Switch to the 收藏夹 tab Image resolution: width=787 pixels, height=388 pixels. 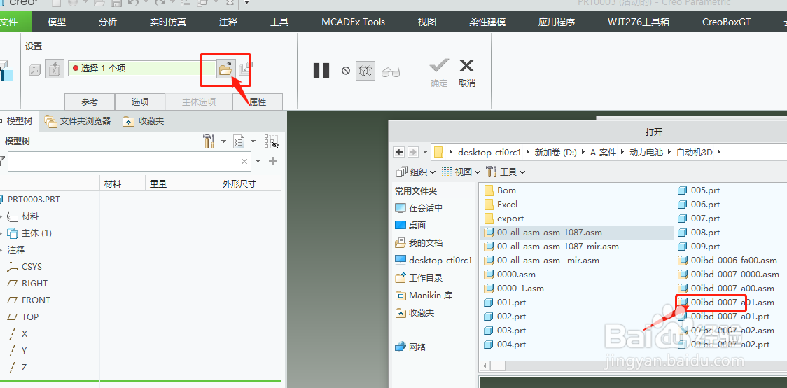click(x=144, y=121)
